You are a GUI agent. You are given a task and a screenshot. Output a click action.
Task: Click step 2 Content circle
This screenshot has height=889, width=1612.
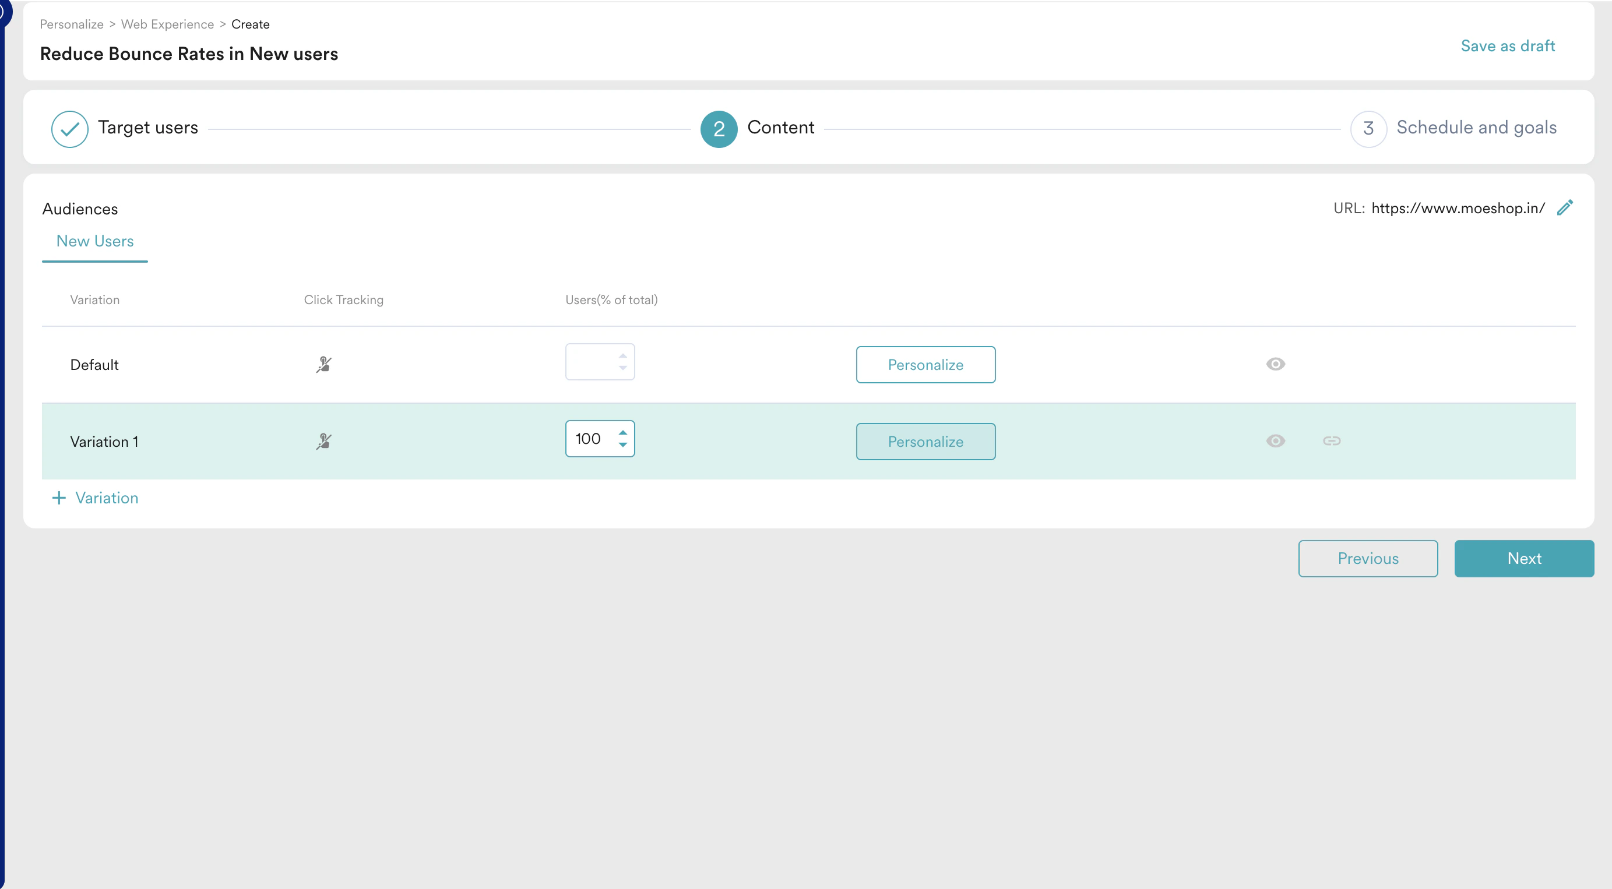coord(719,129)
